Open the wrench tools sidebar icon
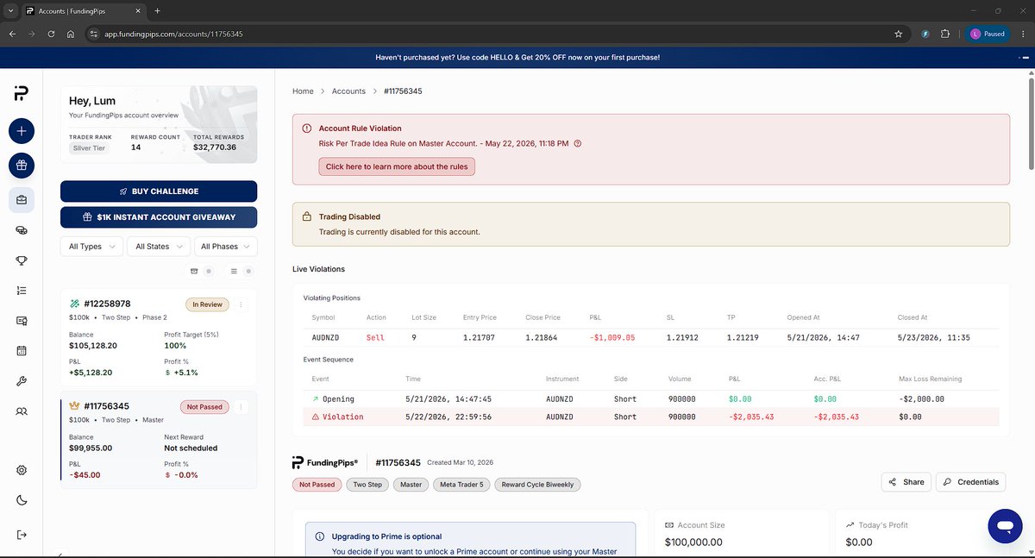 coord(22,381)
